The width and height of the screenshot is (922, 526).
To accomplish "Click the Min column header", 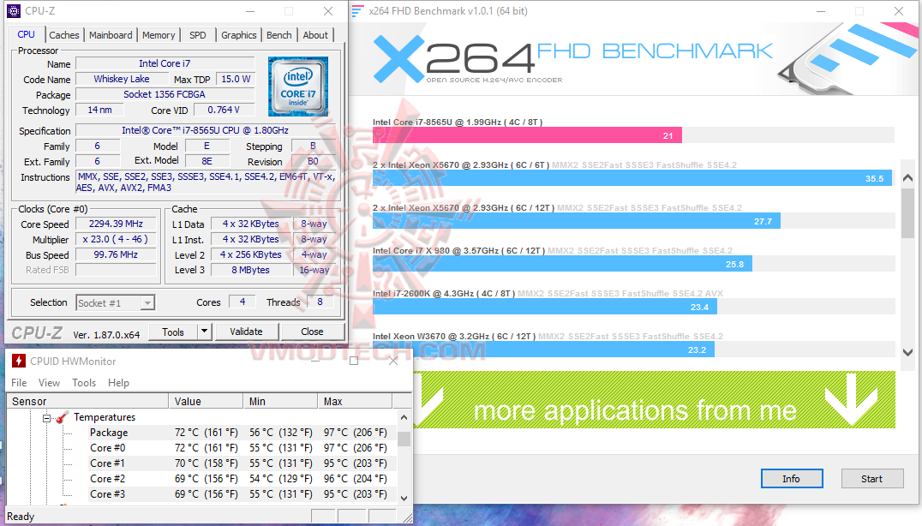I will [x=280, y=402].
